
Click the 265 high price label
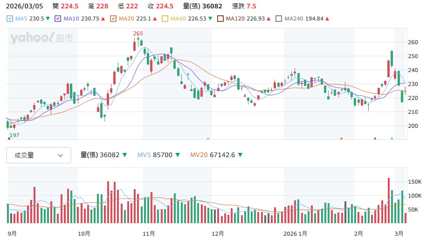point(138,33)
